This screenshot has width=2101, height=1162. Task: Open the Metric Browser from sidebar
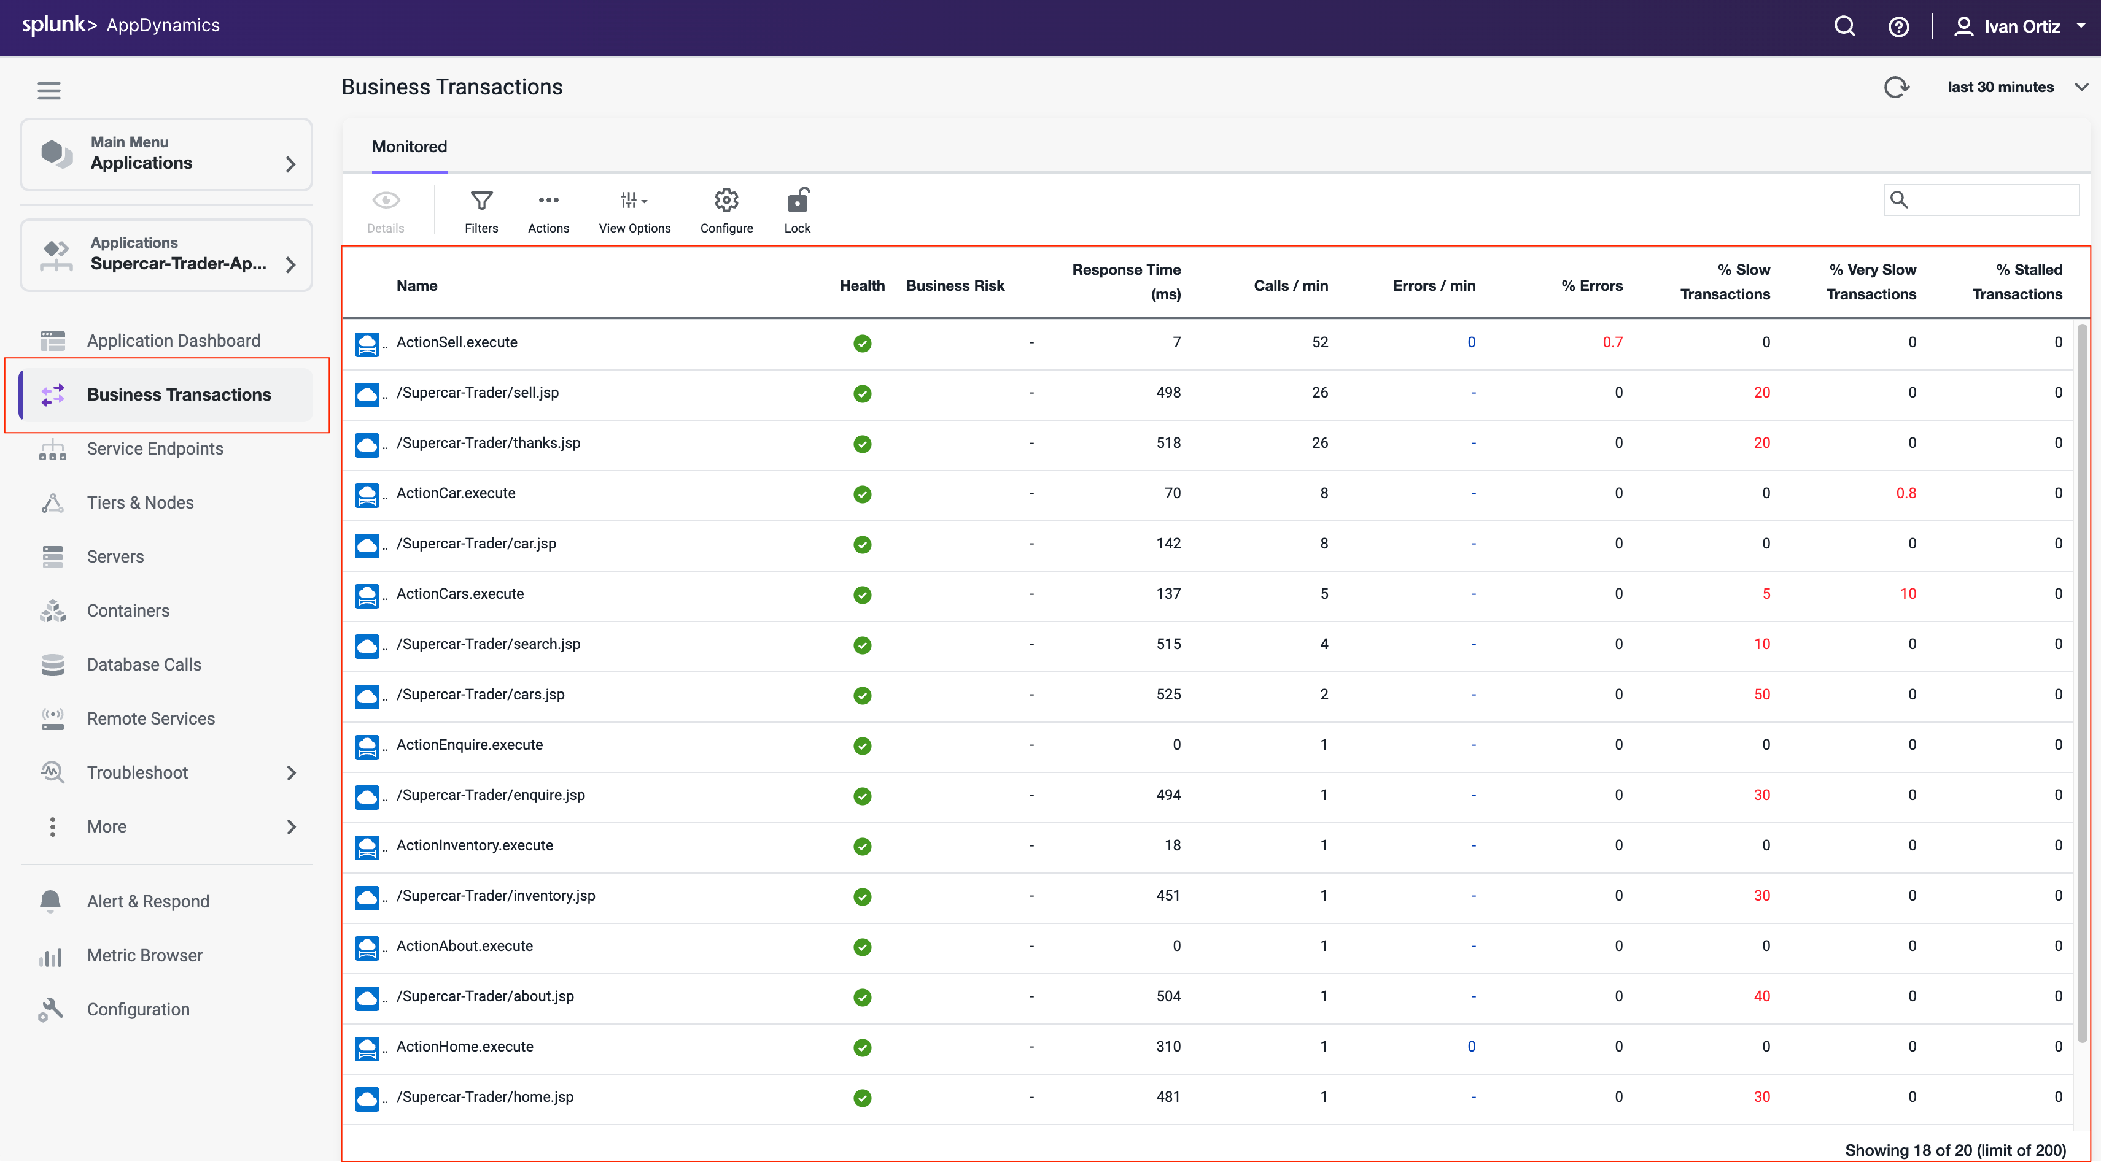click(x=144, y=956)
